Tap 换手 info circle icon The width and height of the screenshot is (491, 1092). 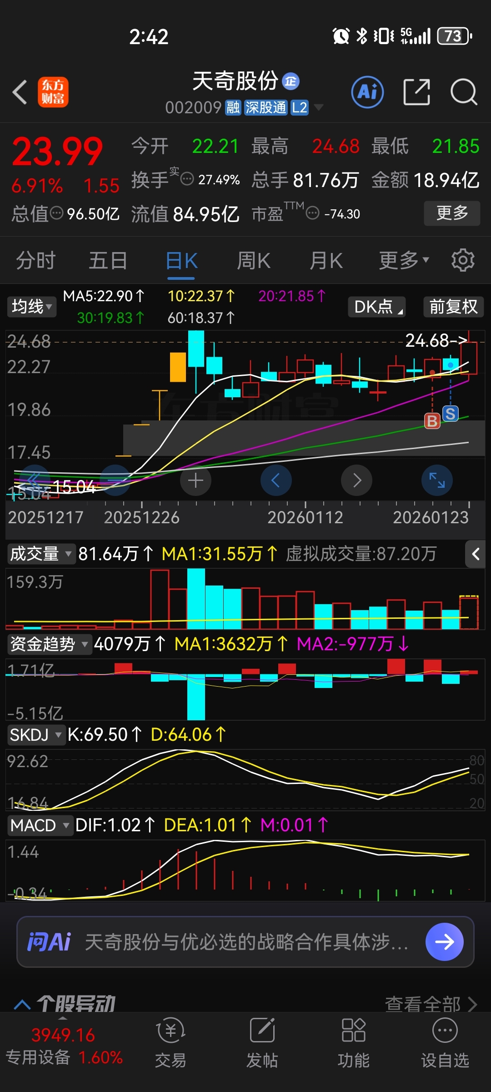tap(187, 179)
